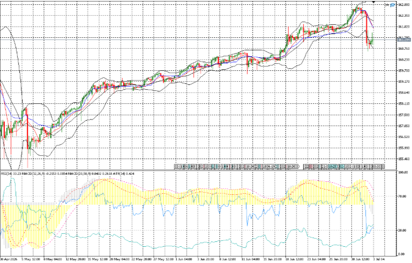Click the 8 May 04:00 time label
The image size is (412, 263).
52,259
